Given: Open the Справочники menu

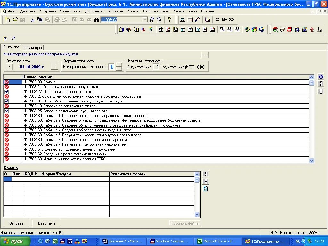Looking at the screenshot, I should (x=70, y=11).
